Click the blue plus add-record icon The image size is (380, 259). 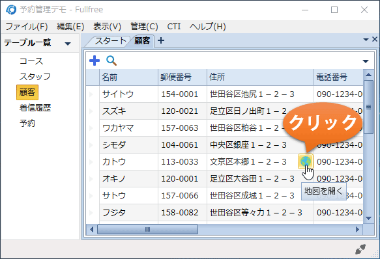[95, 61]
